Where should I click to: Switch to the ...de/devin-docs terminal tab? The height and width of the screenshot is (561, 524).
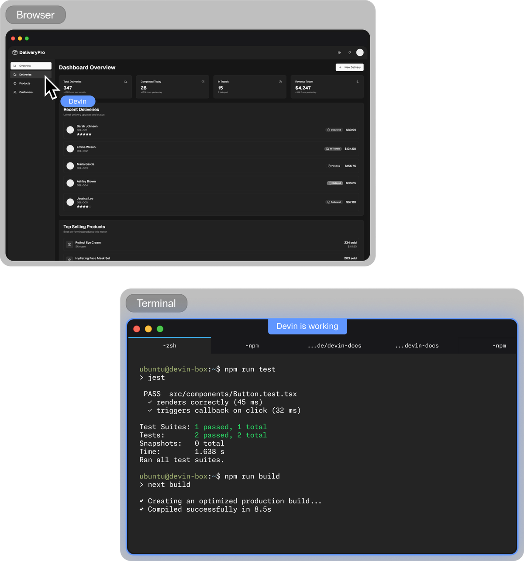pyautogui.click(x=334, y=345)
